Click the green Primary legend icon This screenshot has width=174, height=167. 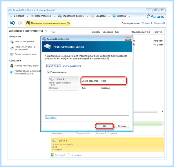click(52, 155)
